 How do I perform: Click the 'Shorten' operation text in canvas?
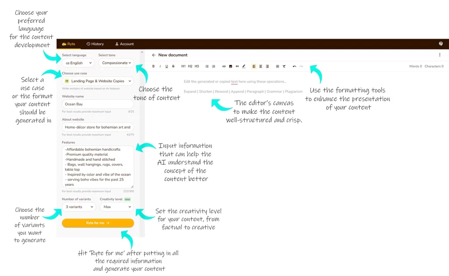(x=206, y=92)
